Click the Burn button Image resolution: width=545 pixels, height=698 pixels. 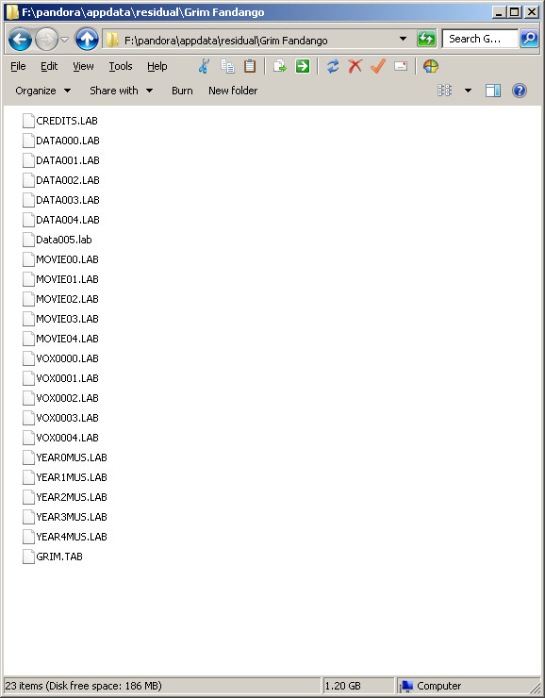click(182, 91)
